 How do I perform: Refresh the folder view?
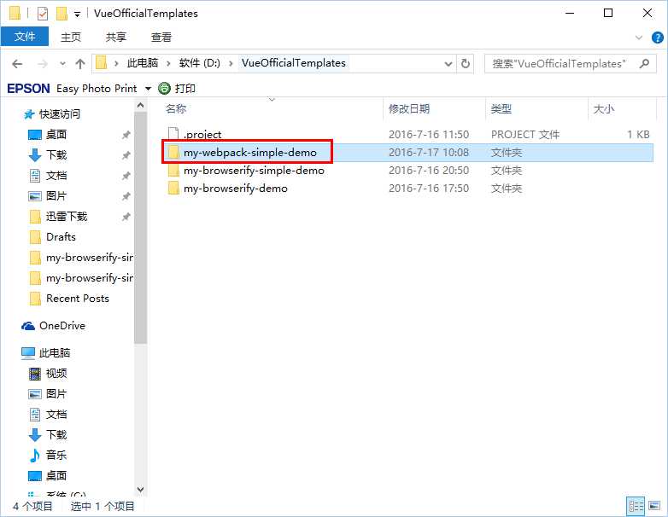(x=466, y=64)
